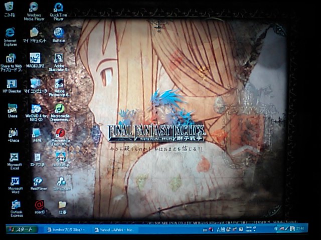Click the red @ scer10 icon
Screen dimensions: 321x240
[39, 206]
